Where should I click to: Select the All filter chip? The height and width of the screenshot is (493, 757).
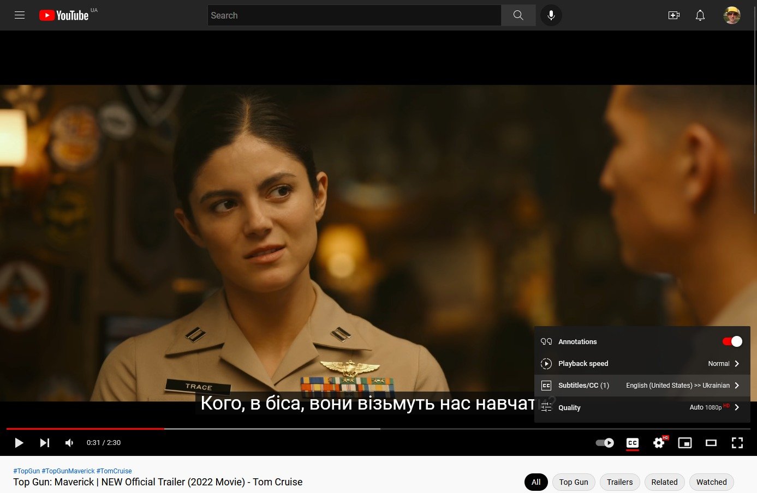536,482
